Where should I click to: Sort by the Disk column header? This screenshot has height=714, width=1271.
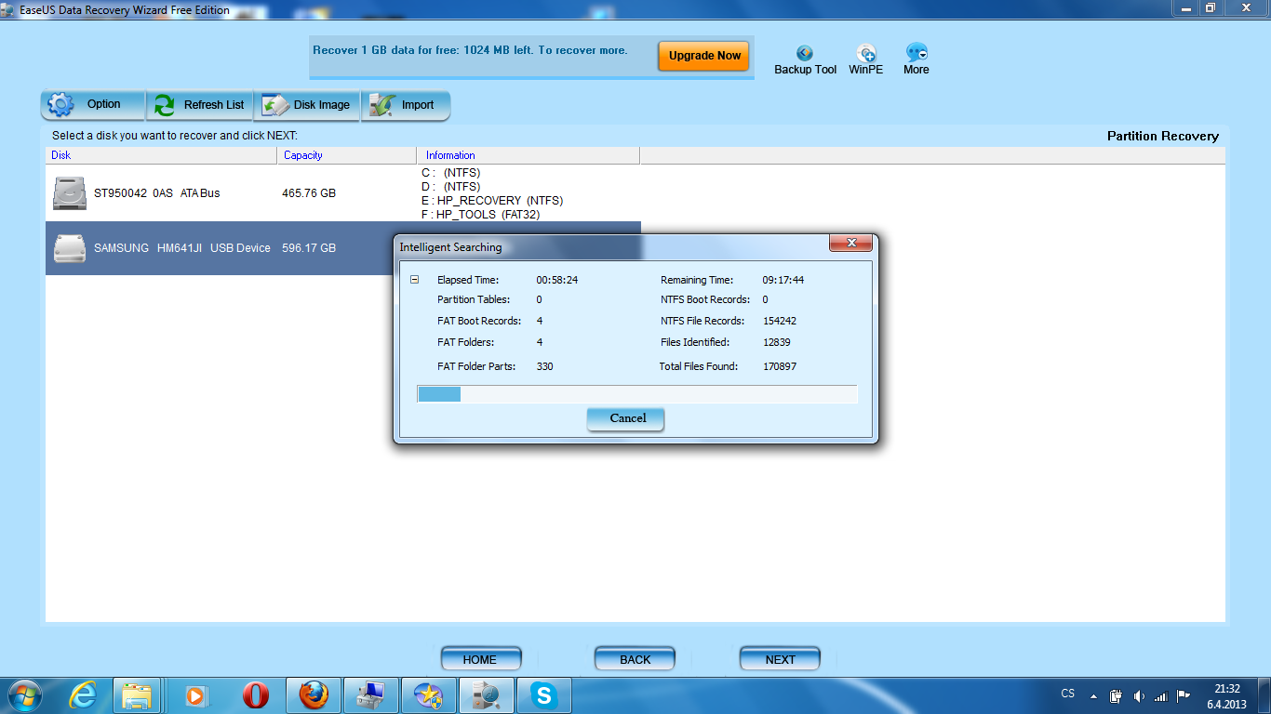click(x=162, y=155)
